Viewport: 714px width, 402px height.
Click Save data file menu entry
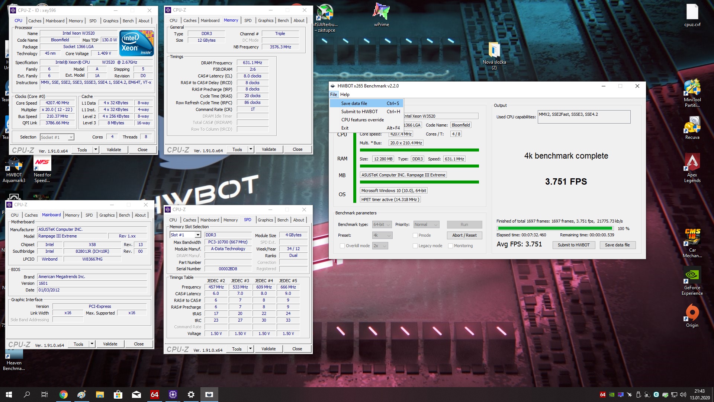point(366,103)
